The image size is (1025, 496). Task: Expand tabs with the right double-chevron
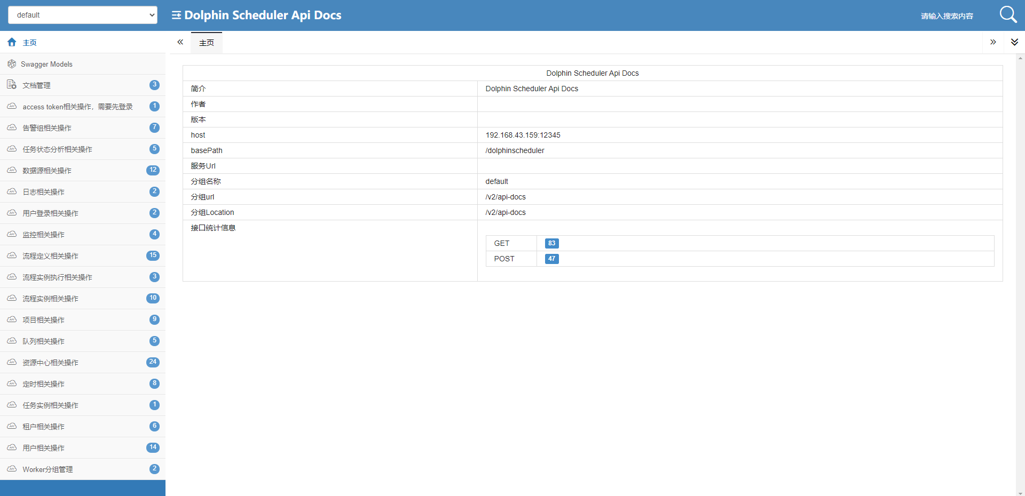pyautogui.click(x=993, y=42)
